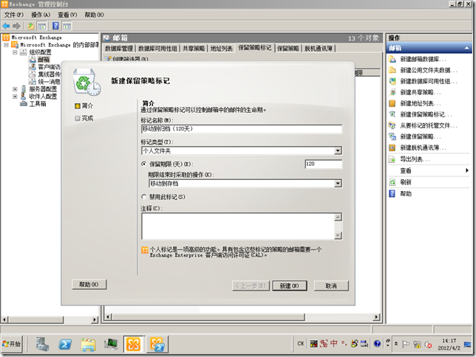Click the 新建脱机通讯簿 action icon
476x357 pixels.
pos(392,148)
